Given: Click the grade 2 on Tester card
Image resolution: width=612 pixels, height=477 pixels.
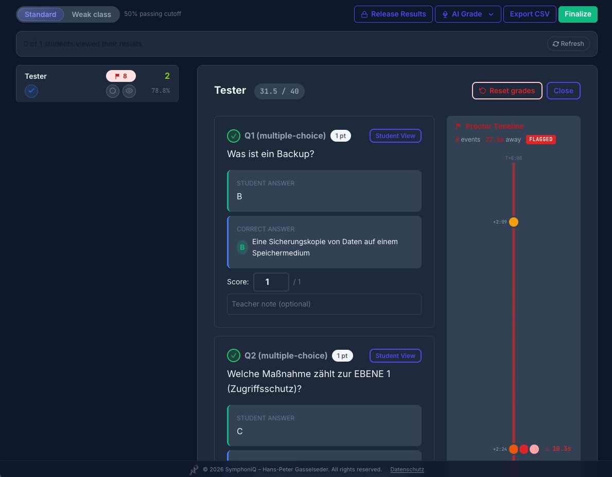Looking at the screenshot, I should point(167,76).
